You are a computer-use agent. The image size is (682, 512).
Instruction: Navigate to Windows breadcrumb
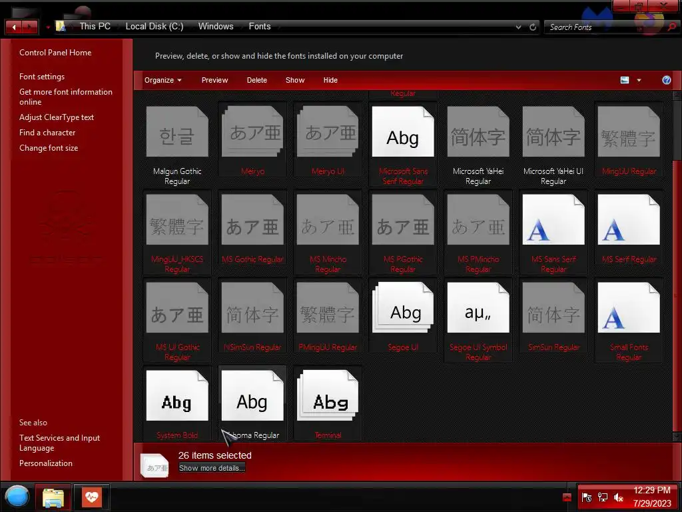(x=216, y=27)
